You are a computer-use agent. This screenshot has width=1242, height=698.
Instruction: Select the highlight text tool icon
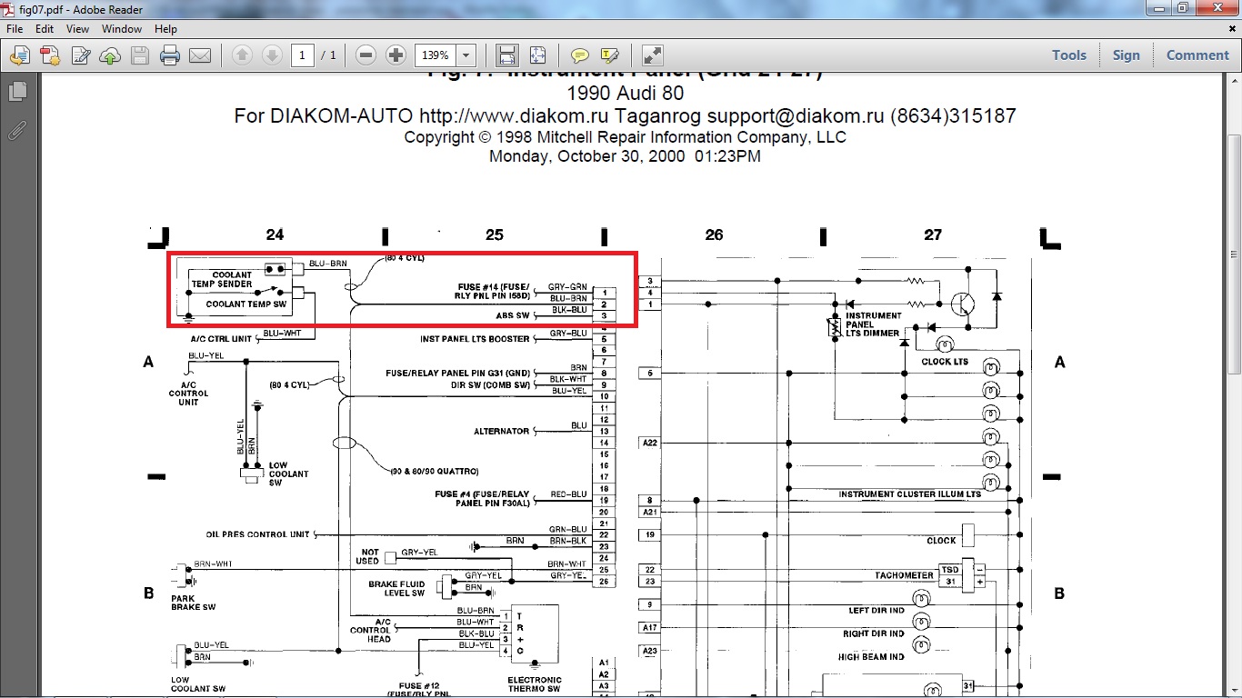coord(610,55)
